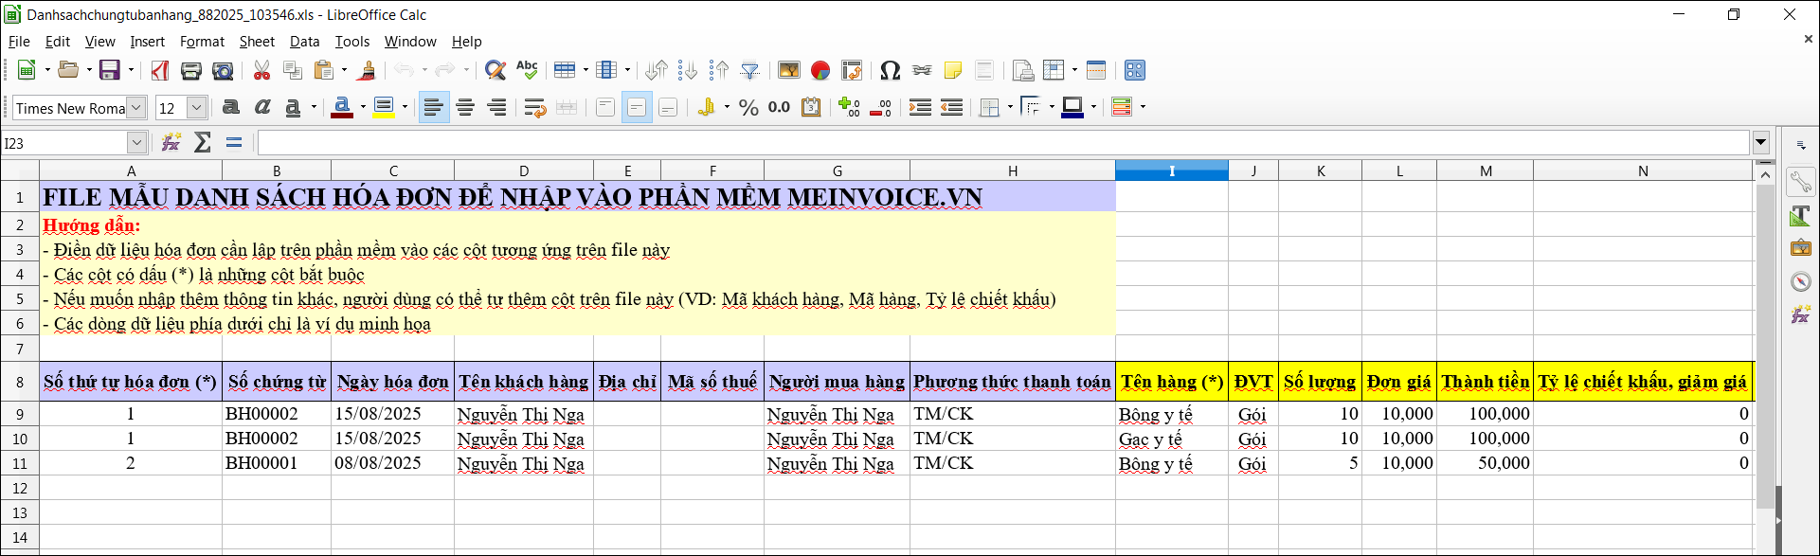Insert chart icon
Screen dimensions: 1820x556
[820, 70]
